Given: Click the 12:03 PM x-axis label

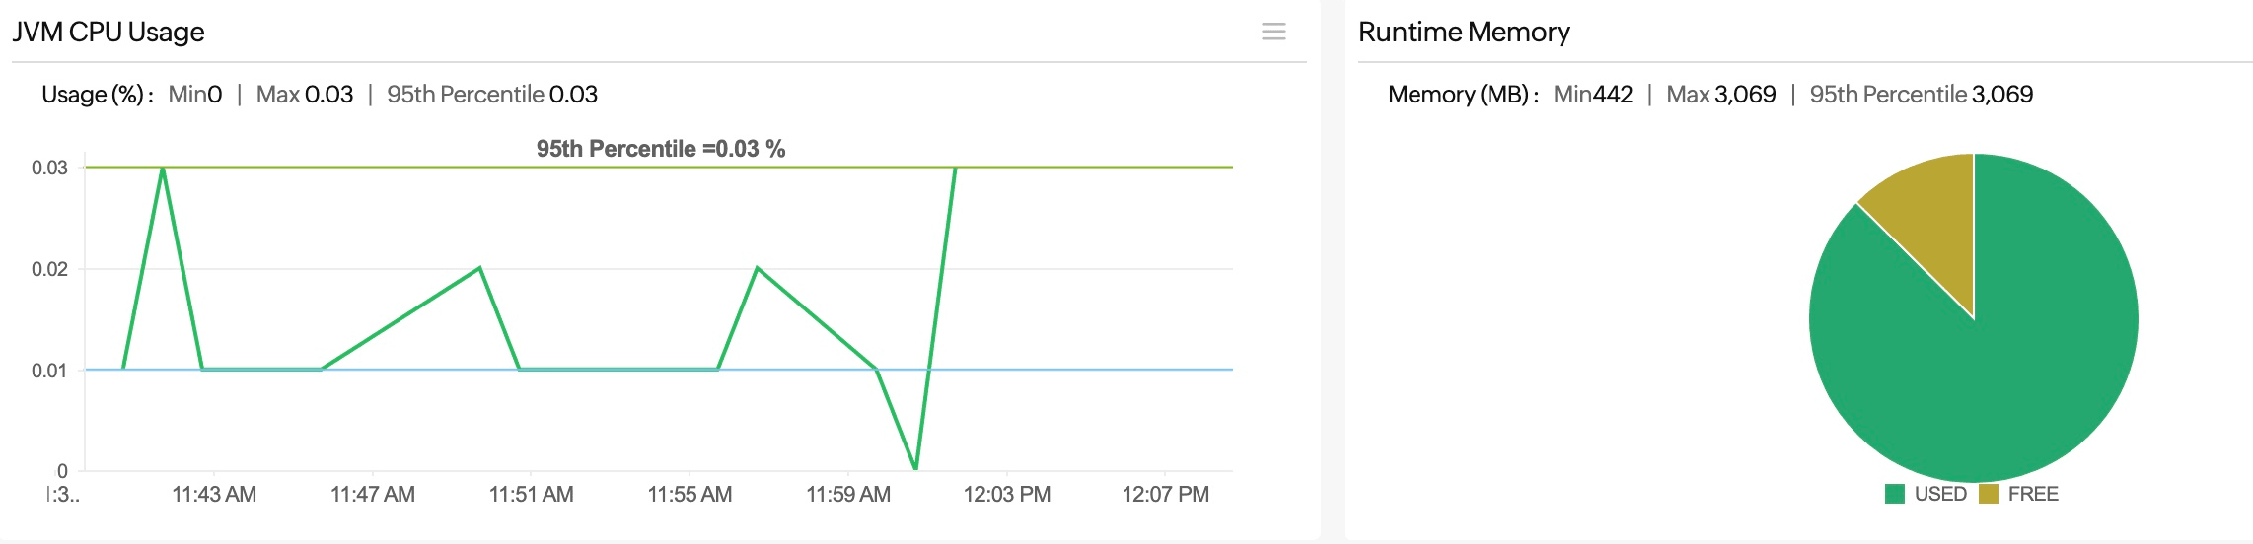Looking at the screenshot, I should tap(1006, 494).
